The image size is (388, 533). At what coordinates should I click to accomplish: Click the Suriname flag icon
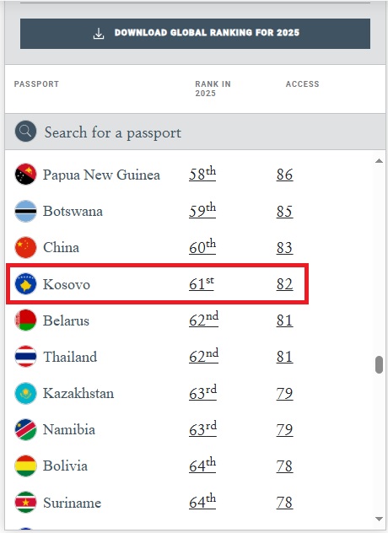coord(25,503)
